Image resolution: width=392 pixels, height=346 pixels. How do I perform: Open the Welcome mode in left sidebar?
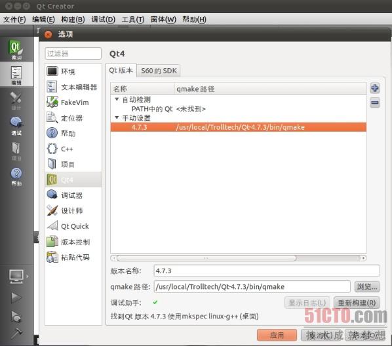click(x=16, y=49)
